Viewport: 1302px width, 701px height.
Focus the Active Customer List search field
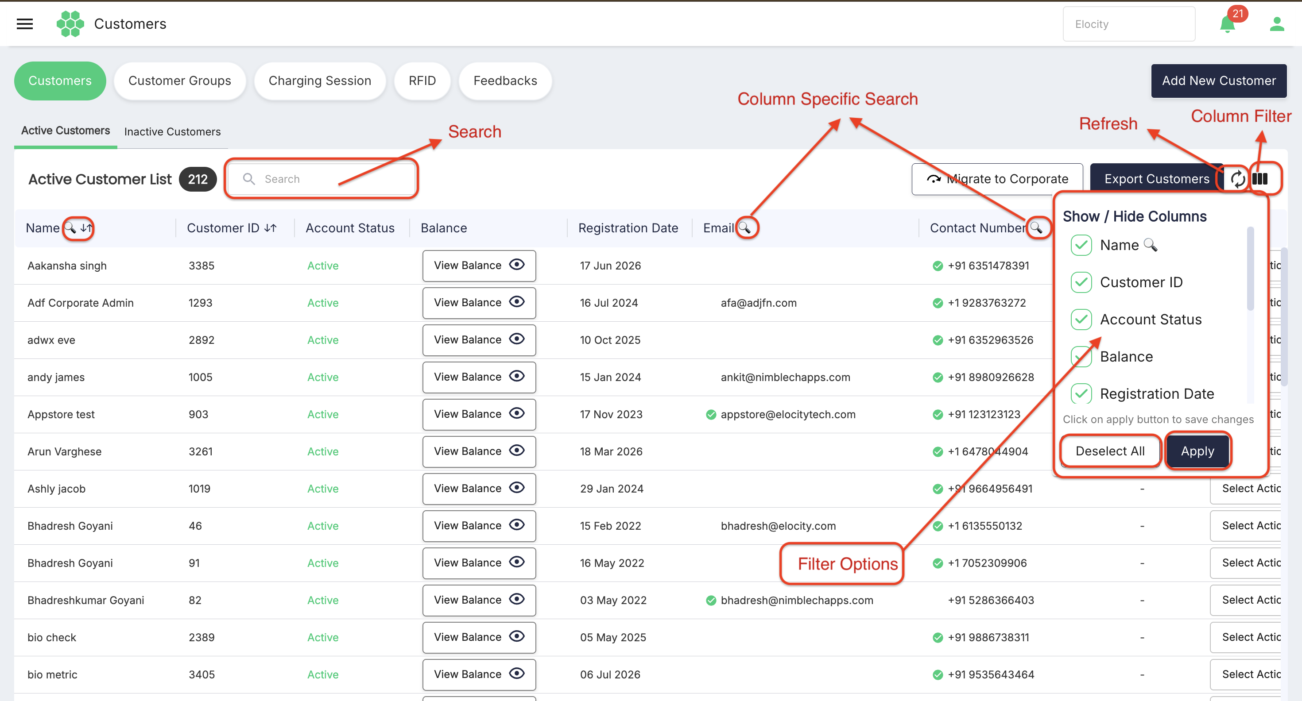pos(322,179)
